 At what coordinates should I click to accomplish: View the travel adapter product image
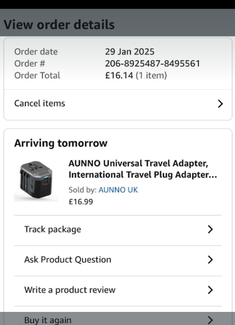[36, 180]
